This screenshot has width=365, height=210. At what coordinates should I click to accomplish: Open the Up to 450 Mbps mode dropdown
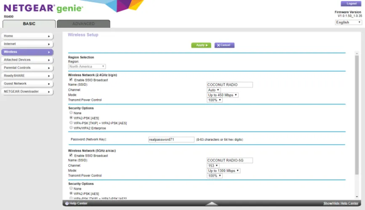coord(223,95)
